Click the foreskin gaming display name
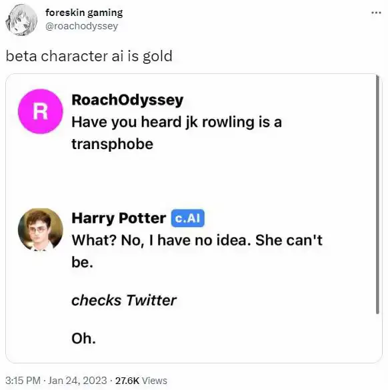Screen dimensions: 388x390 84,13
